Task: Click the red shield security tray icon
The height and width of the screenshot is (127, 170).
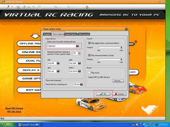Action: coord(150,125)
